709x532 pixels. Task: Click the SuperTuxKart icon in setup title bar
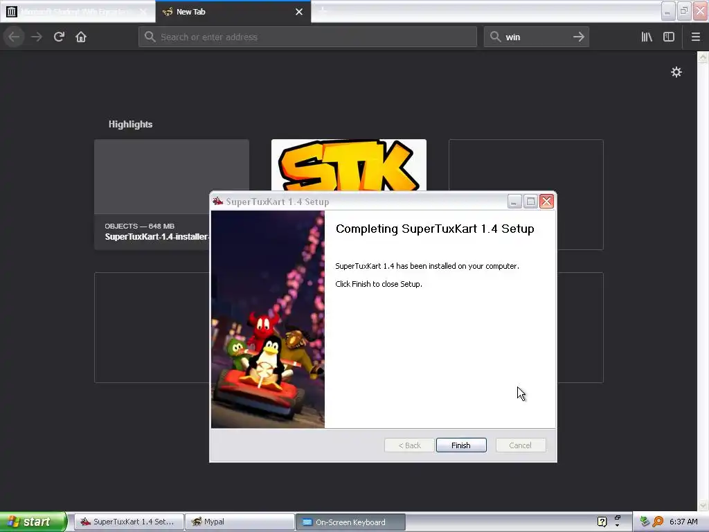(218, 202)
